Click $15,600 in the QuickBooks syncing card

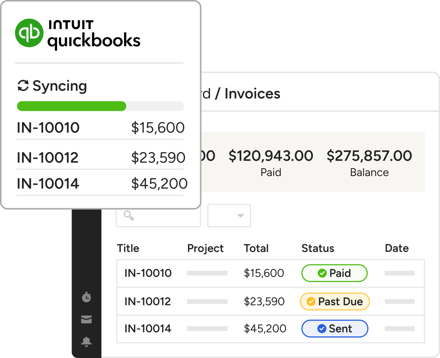(x=158, y=128)
